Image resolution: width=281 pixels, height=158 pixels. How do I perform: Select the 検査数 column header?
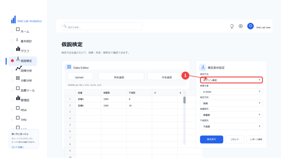point(114,93)
